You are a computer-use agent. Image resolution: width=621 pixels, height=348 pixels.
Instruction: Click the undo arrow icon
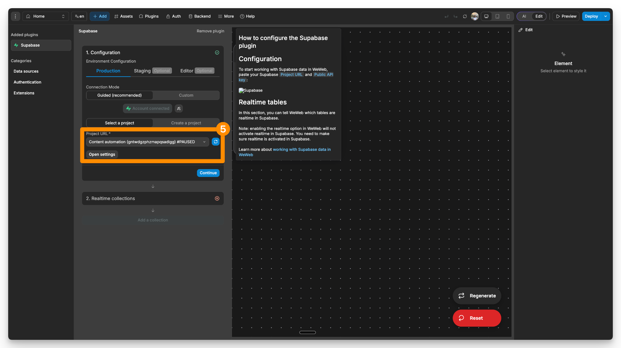pos(446,16)
